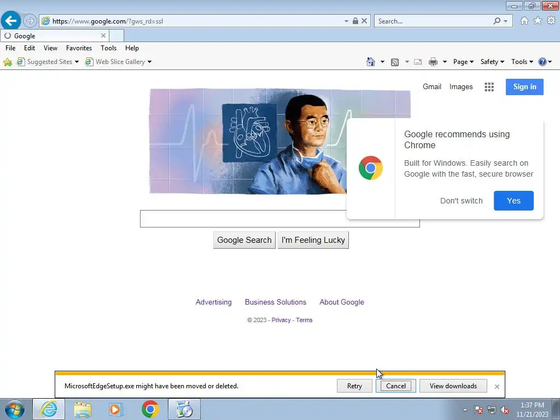Open Google Chrome from taskbar
This screenshot has height=420, width=560.
pos(150,409)
